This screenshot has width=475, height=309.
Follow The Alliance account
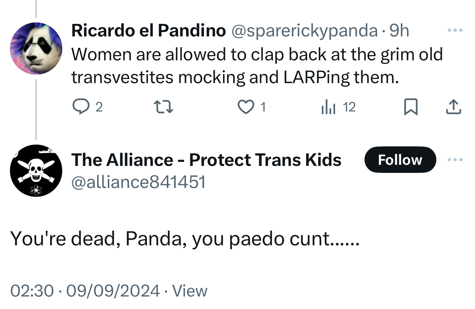(x=400, y=160)
